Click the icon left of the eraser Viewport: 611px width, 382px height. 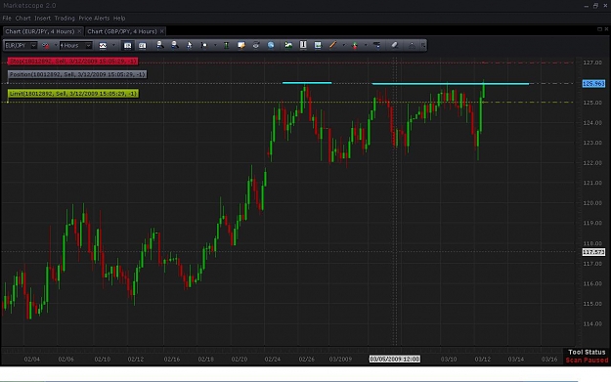(376, 45)
